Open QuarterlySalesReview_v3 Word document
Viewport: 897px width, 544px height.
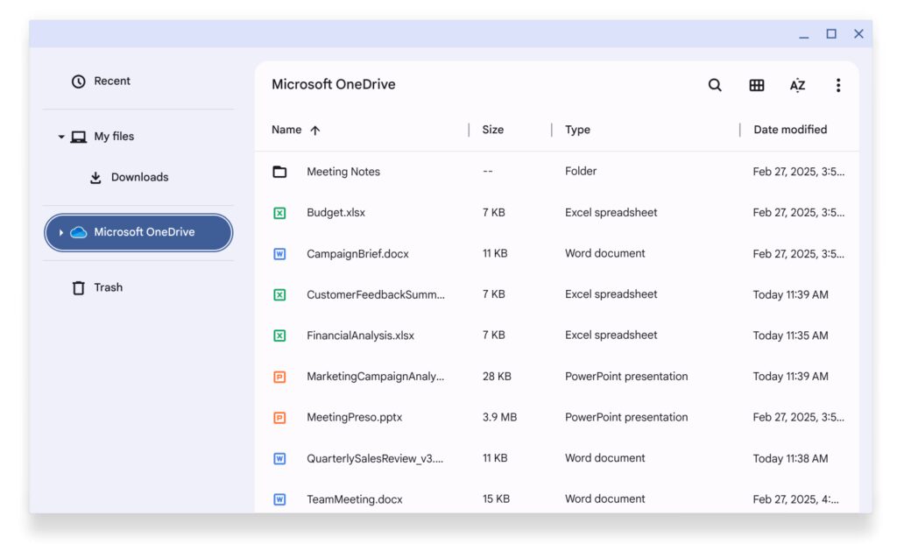point(370,458)
